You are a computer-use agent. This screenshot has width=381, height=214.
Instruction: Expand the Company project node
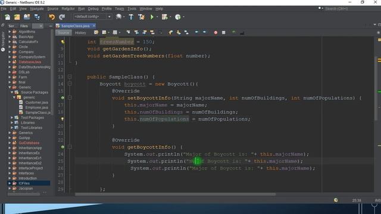10,52
